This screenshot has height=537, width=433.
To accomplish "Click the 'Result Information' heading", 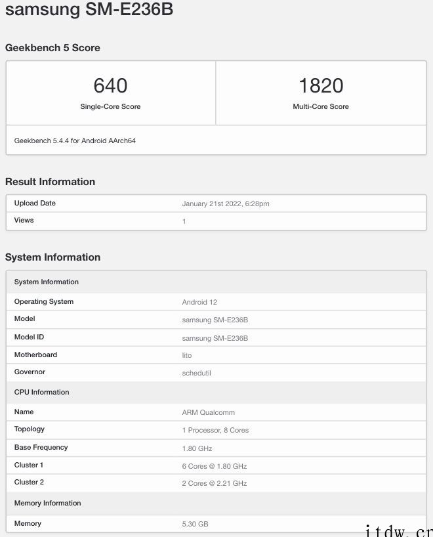I will tap(51, 181).
